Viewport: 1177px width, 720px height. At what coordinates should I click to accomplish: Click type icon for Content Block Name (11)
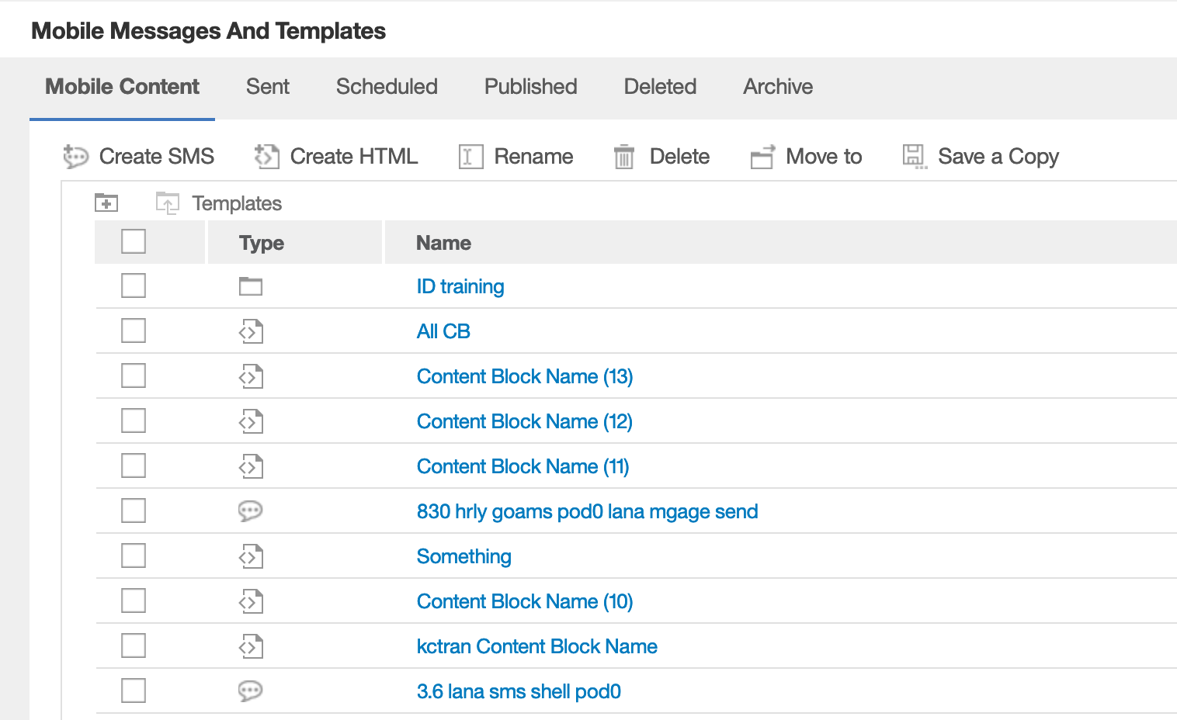coord(251,467)
